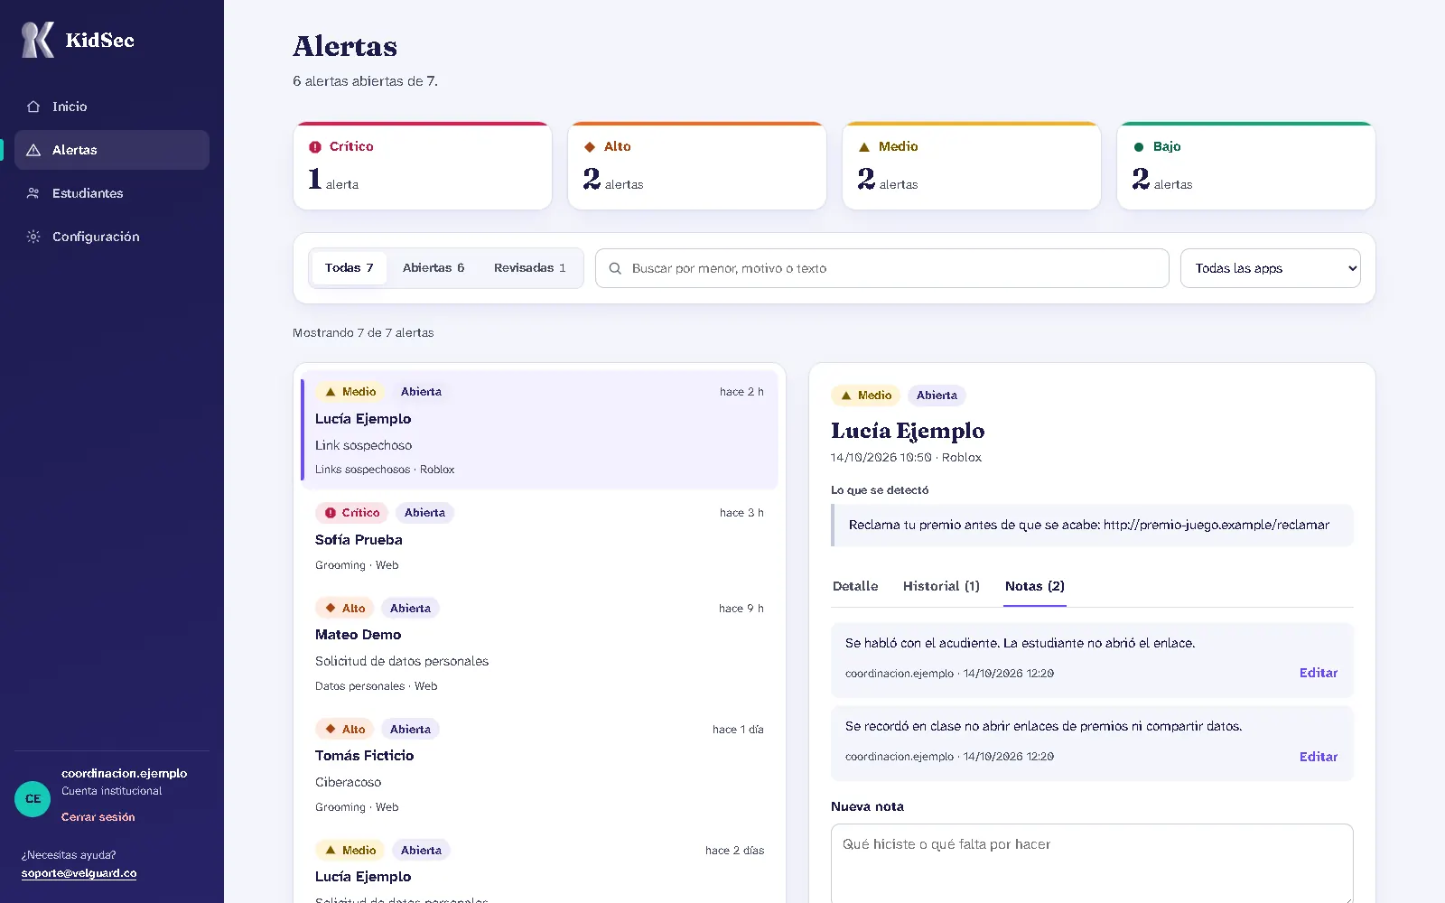Click the 'hace 9 h' timestamp
The height and width of the screenshot is (903, 1445).
pos(741,609)
